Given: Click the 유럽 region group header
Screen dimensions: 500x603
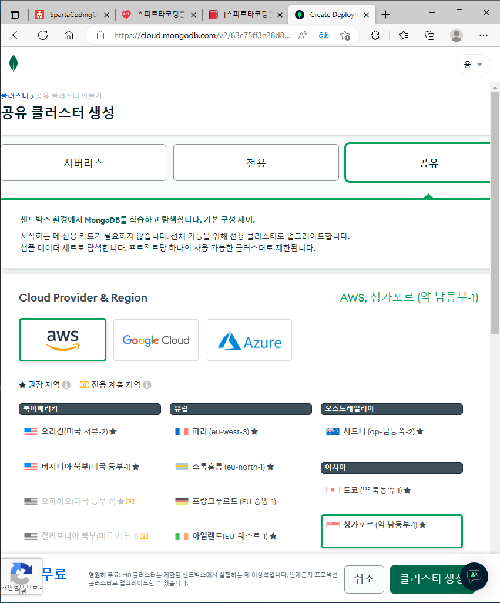Looking at the screenshot, I should [240, 409].
